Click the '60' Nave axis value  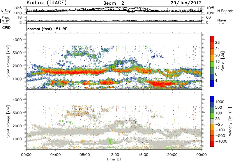pos(208,17)
